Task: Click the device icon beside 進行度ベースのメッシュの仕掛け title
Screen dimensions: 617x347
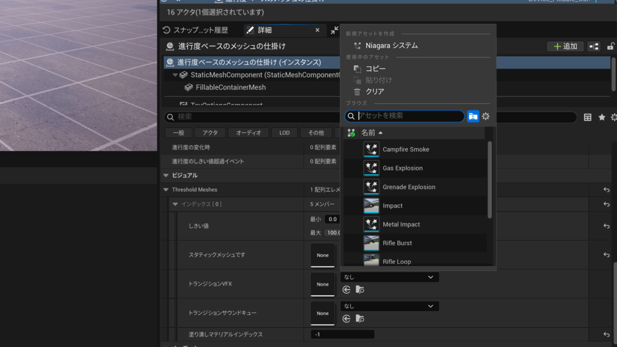Action: pos(170,46)
